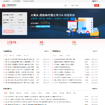The width and height of the screenshot is (105, 105).
Task: Focus the keyword search field in the header
Action: coord(82,6)
